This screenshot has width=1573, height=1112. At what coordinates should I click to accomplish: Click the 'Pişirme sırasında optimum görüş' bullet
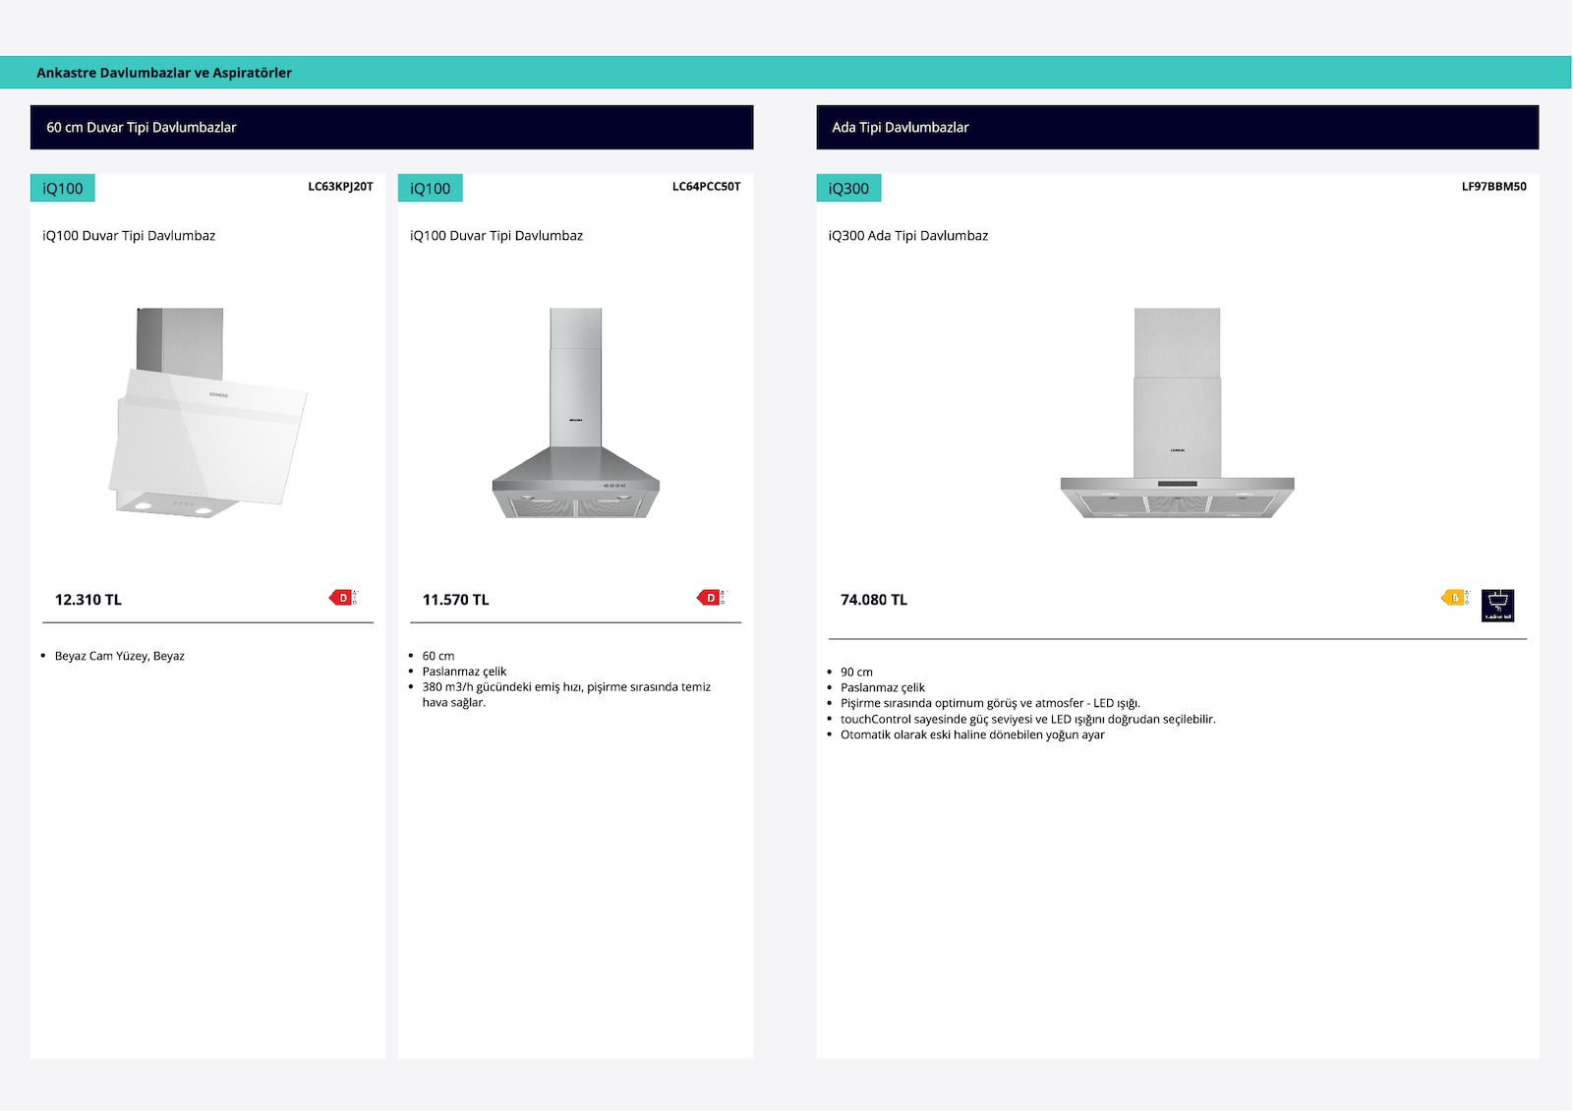click(x=990, y=704)
